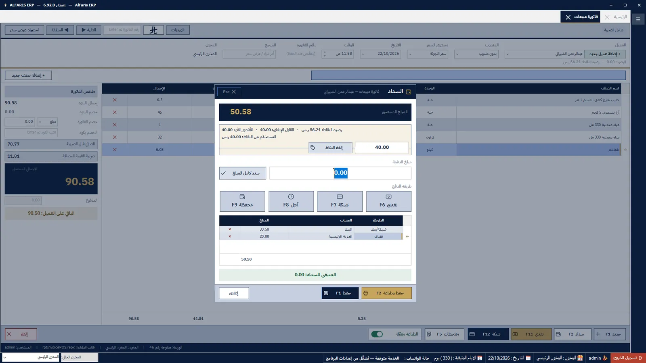Screen dimensions: 646x363
Task: Click invoice number search field
Action: coord(123,29)
